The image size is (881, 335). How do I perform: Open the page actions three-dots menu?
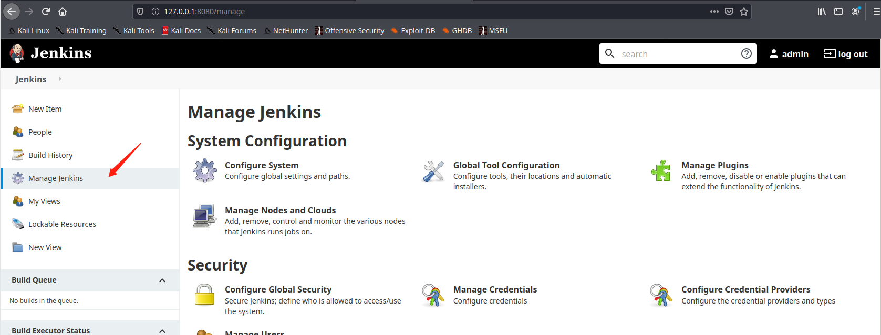tap(714, 12)
